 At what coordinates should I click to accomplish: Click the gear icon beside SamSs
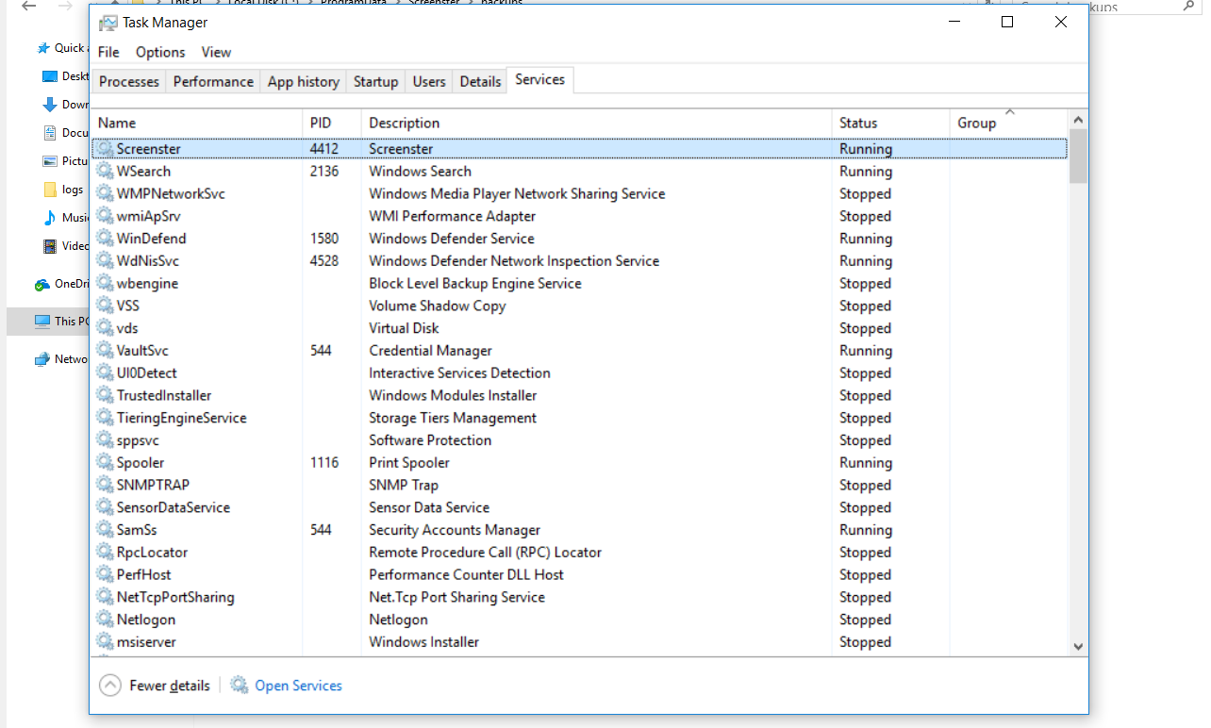[x=105, y=530]
